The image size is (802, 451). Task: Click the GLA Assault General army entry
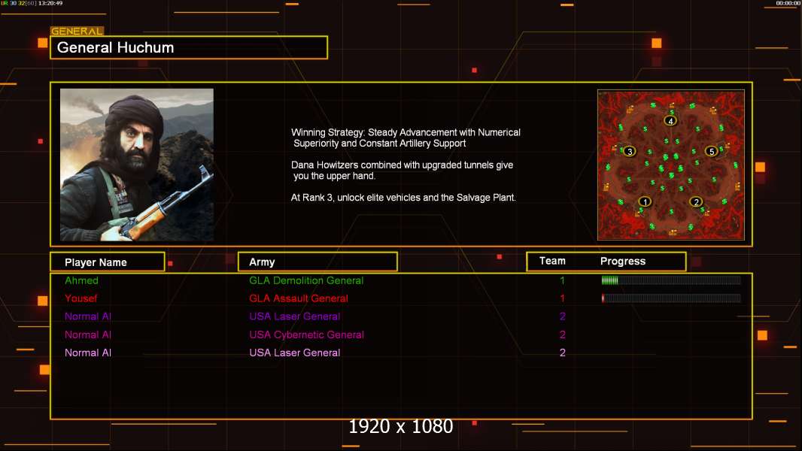coord(298,298)
